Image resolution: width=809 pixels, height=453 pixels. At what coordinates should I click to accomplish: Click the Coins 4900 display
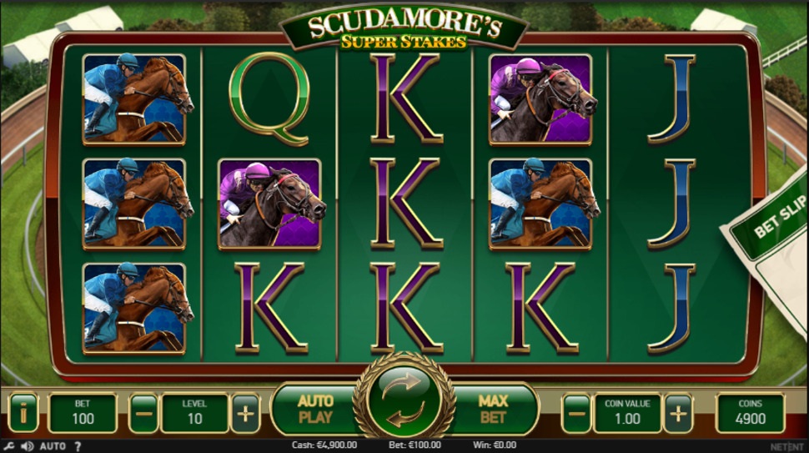point(750,413)
